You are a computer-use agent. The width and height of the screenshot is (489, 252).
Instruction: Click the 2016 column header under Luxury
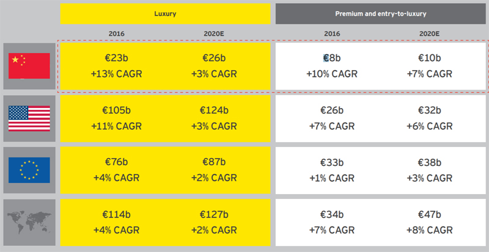coord(117,33)
